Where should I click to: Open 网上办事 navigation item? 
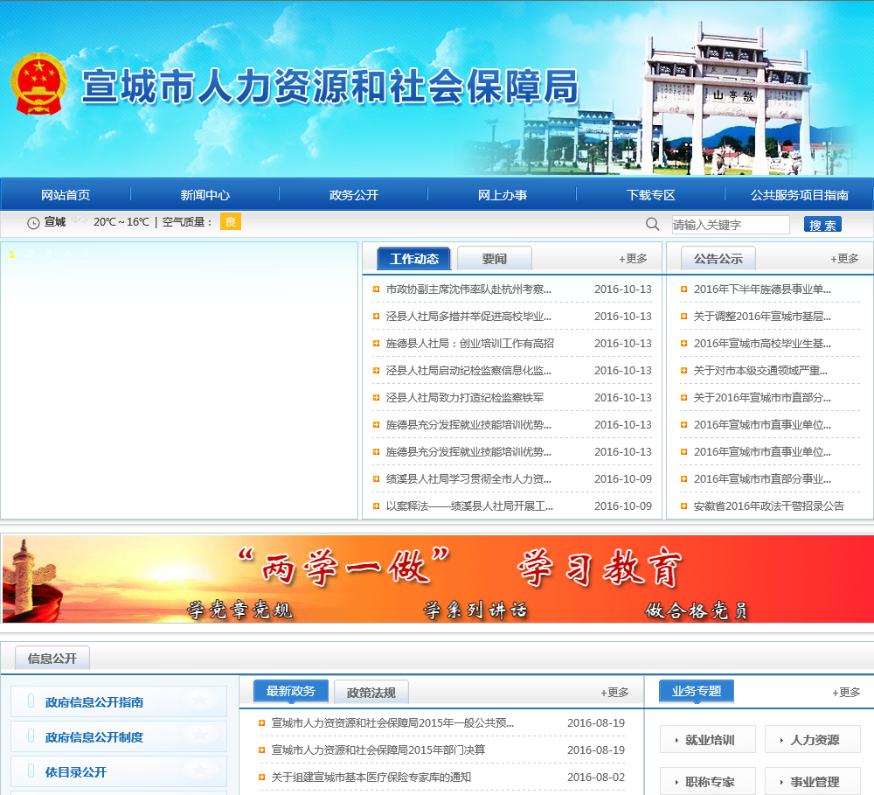503,195
